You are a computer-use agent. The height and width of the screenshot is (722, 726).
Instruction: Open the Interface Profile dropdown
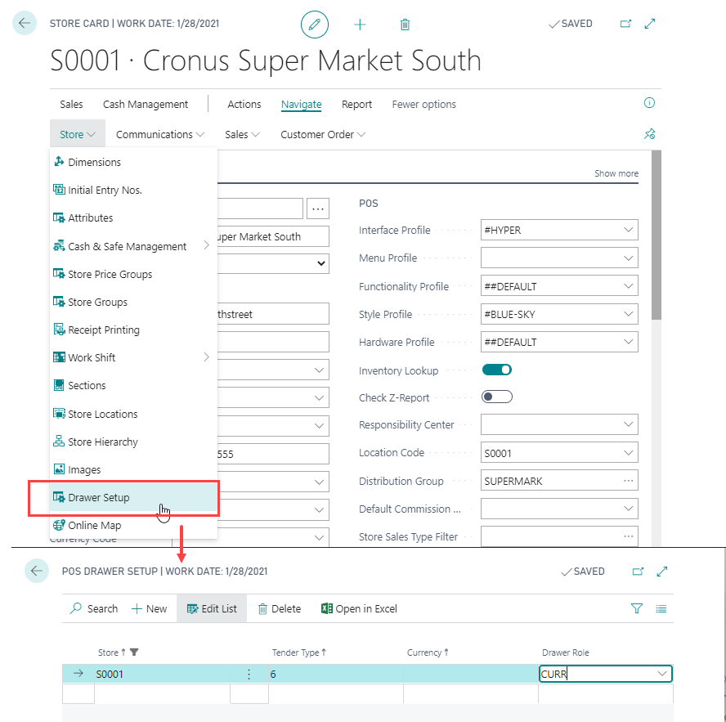(x=628, y=230)
